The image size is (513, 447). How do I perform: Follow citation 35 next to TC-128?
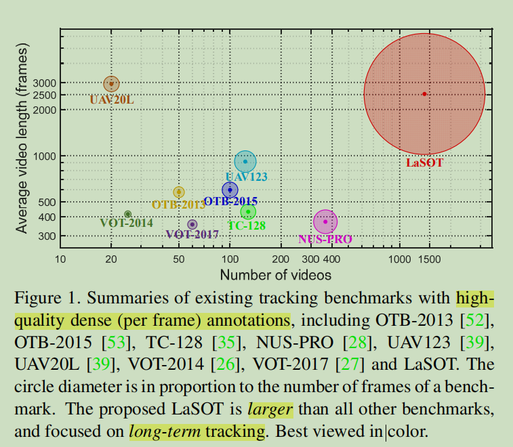point(226,343)
